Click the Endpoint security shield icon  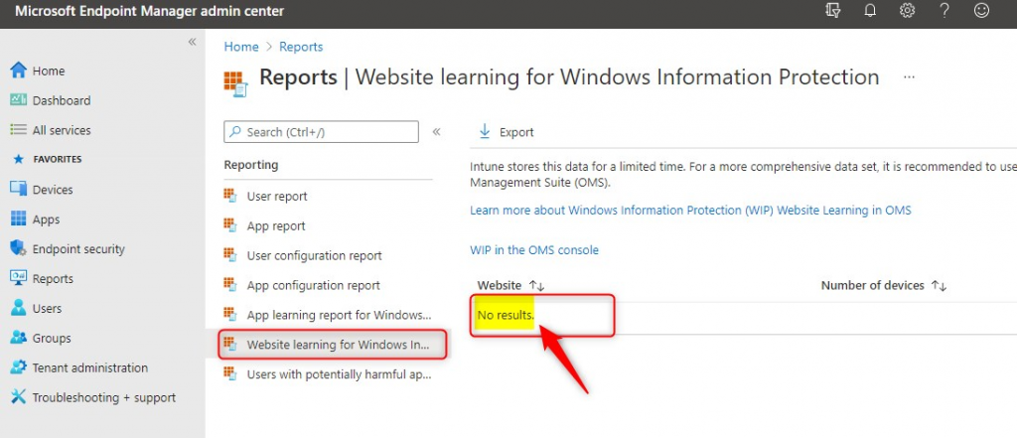(18, 249)
